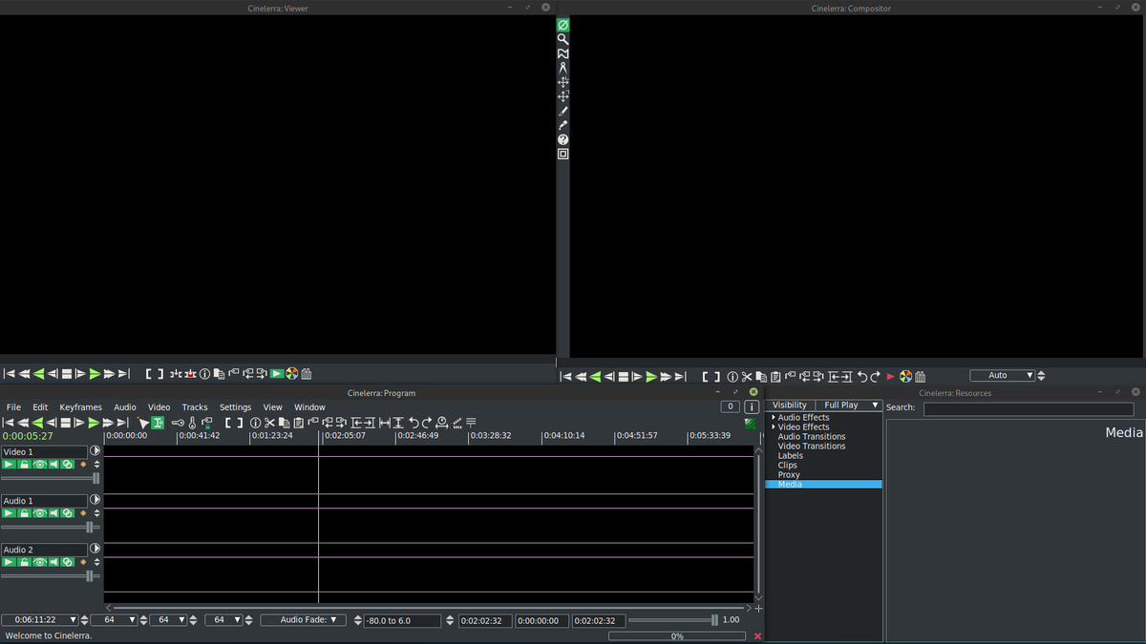Expand the Video 1 track options

click(95, 451)
